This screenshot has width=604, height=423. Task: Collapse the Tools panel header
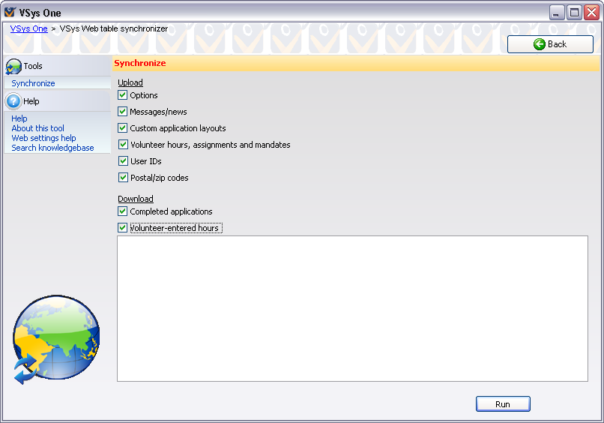point(58,66)
